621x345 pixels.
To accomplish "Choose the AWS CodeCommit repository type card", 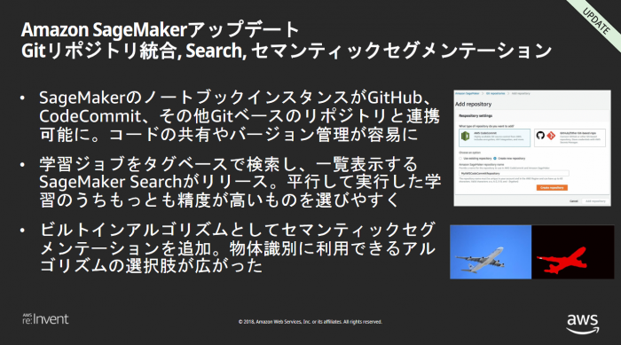I will [x=494, y=137].
